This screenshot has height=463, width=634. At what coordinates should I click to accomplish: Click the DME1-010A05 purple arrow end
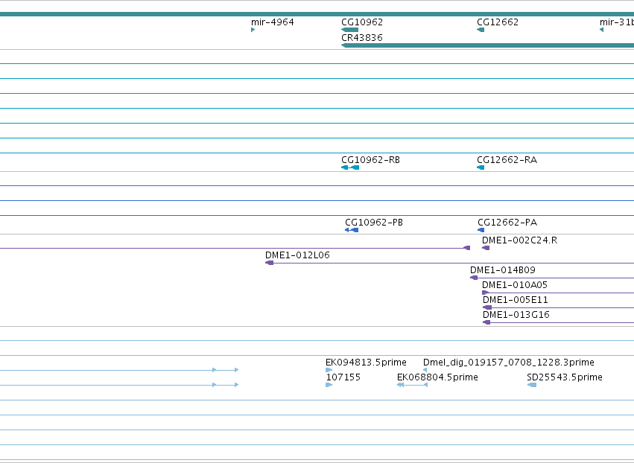pos(486,293)
